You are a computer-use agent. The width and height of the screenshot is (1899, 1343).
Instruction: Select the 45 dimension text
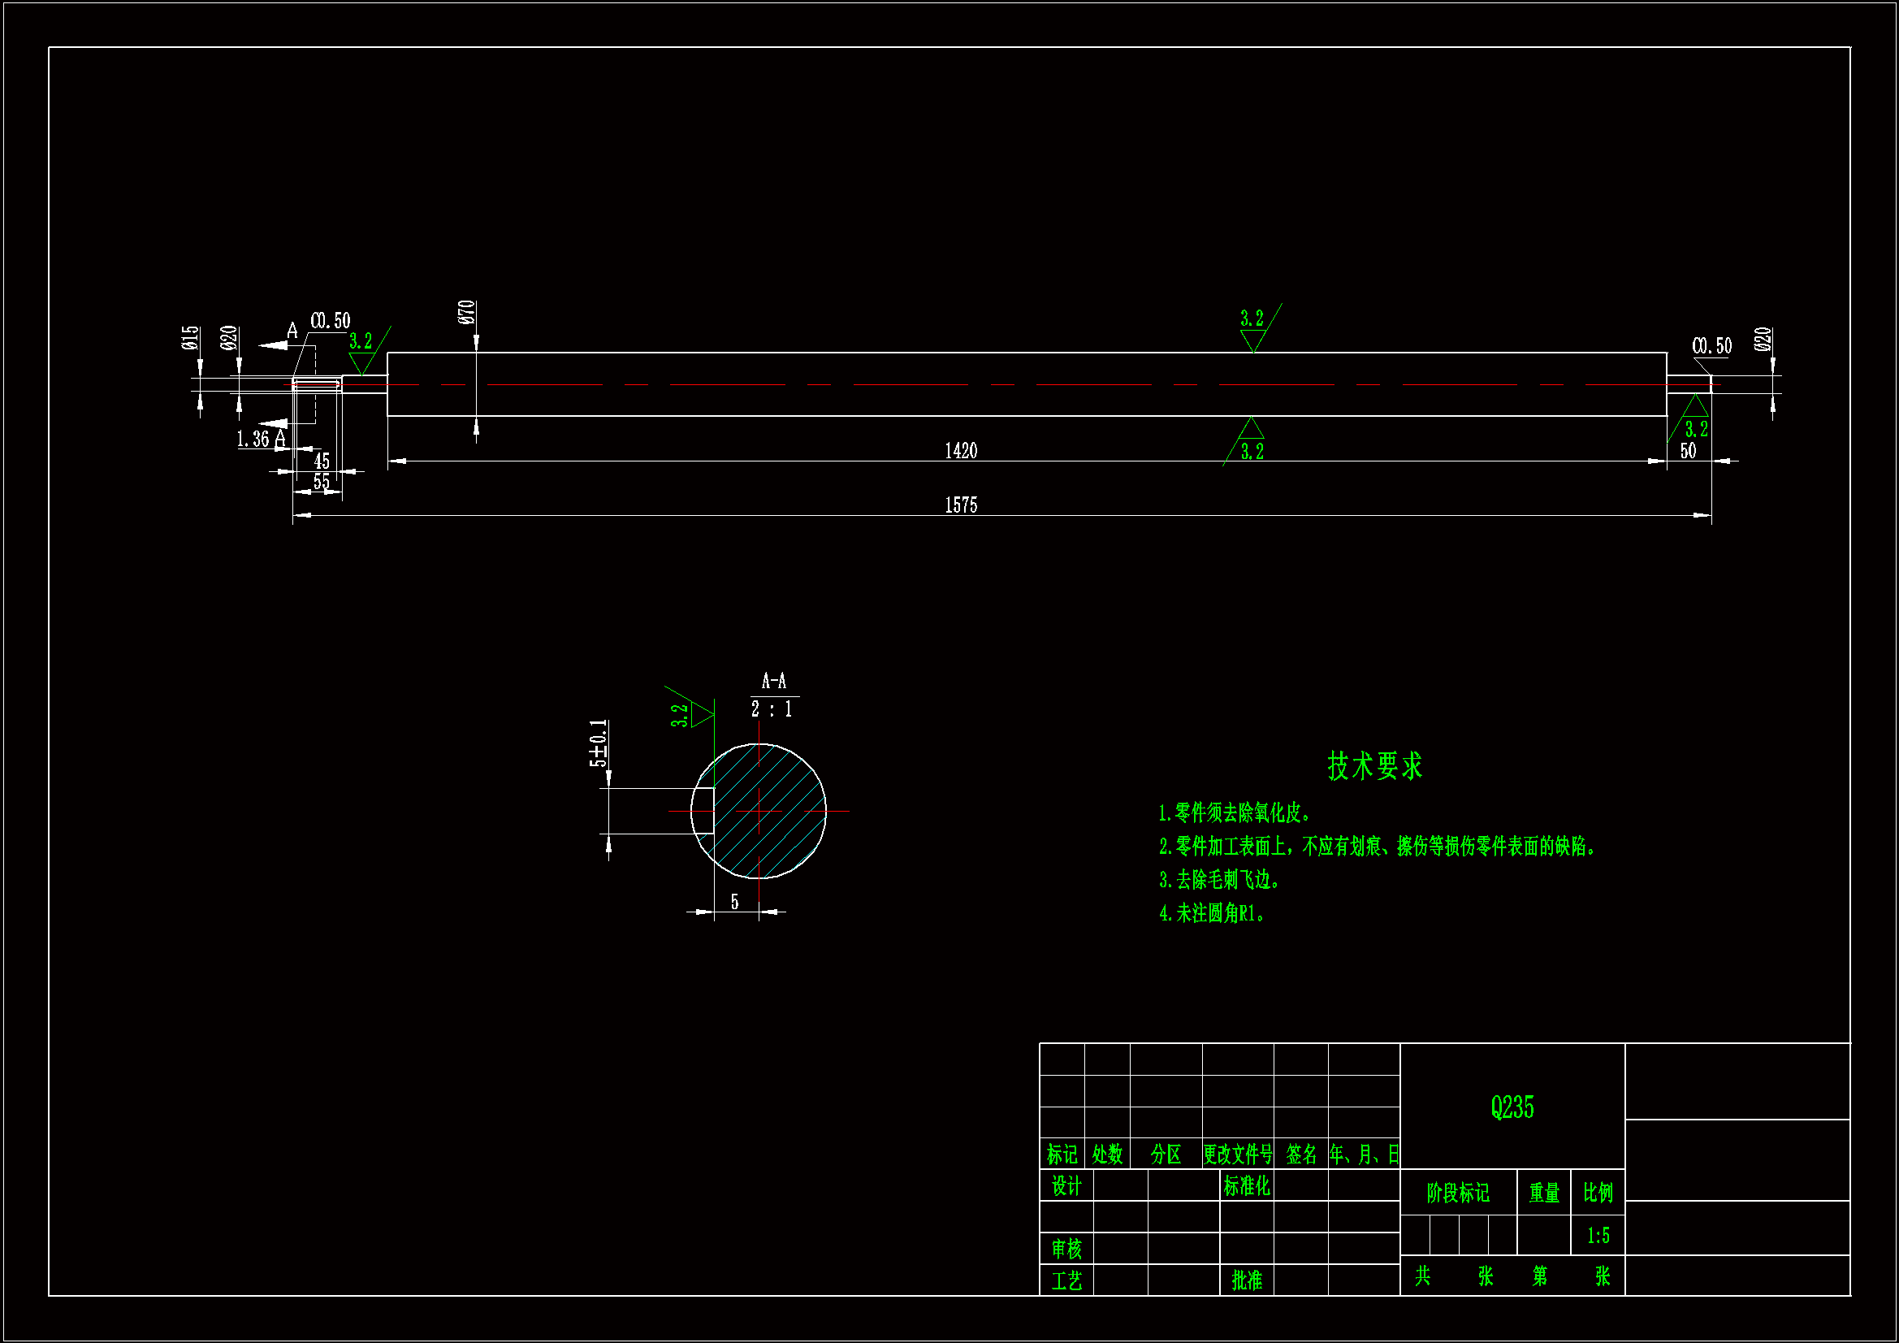point(322,460)
